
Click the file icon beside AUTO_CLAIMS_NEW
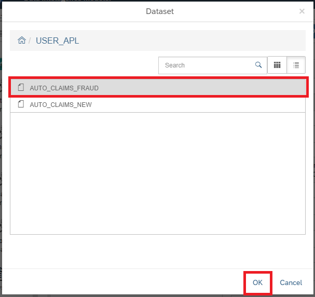tap(21, 104)
